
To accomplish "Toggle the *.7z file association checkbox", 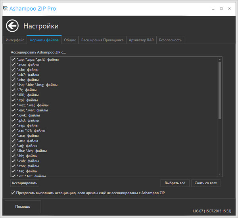I will (x=13, y=90).
